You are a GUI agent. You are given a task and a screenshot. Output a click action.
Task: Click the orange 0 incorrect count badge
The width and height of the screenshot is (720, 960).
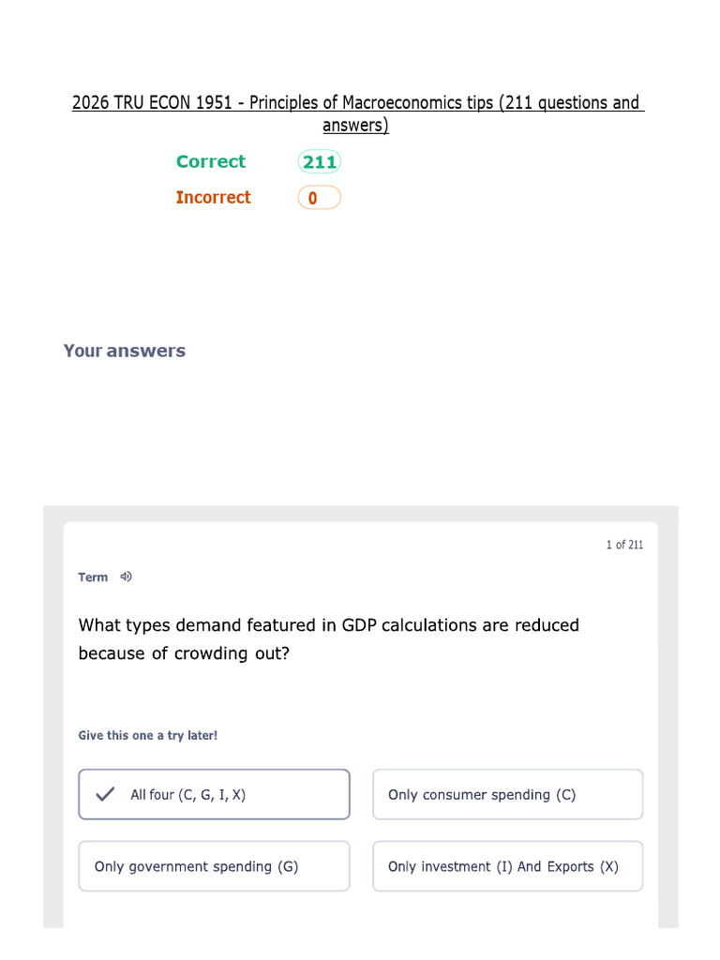319,198
